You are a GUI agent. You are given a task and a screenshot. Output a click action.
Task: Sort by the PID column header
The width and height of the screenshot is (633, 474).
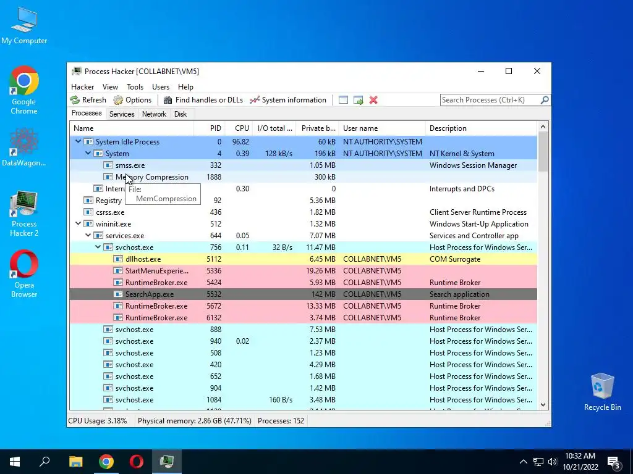210,128
